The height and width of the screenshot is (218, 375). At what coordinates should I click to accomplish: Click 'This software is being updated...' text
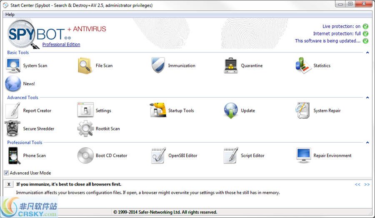coord(327,41)
